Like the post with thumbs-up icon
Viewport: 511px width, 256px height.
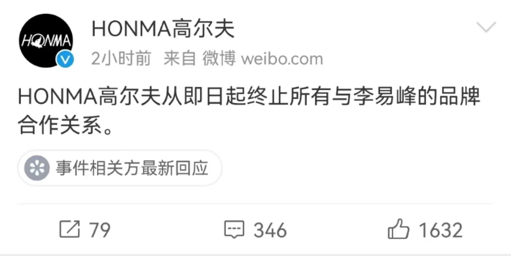point(398,229)
